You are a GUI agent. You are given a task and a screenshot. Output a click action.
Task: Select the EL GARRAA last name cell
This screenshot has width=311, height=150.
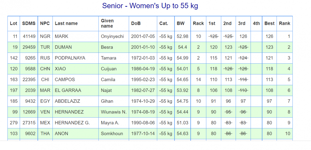tap(68, 91)
